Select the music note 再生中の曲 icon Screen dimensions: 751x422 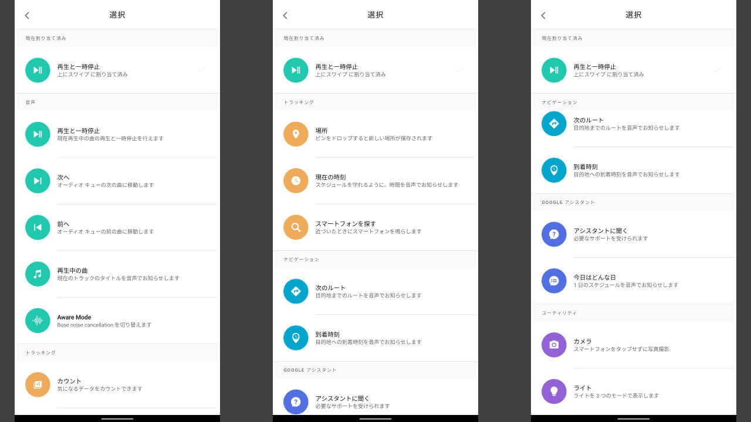pyautogui.click(x=38, y=274)
